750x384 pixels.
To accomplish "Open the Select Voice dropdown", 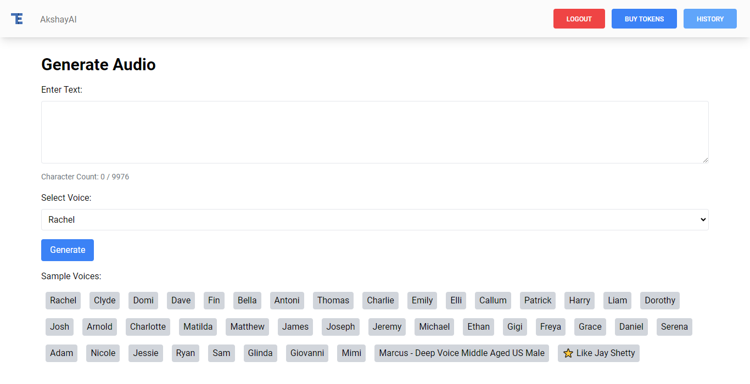I will tap(374, 219).
